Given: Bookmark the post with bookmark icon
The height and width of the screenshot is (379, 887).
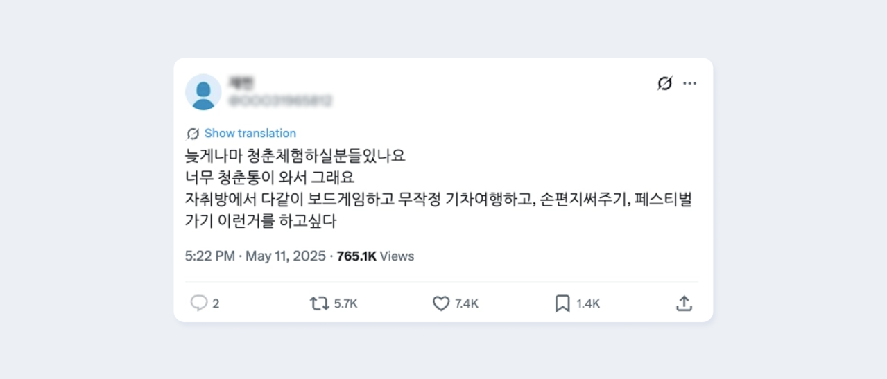Looking at the screenshot, I should coord(562,303).
